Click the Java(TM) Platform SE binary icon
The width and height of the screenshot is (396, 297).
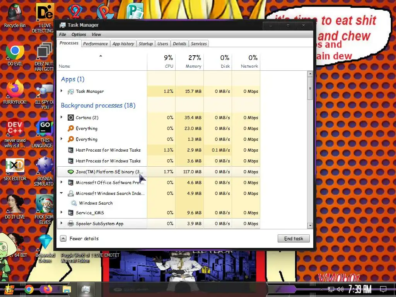[71, 172]
